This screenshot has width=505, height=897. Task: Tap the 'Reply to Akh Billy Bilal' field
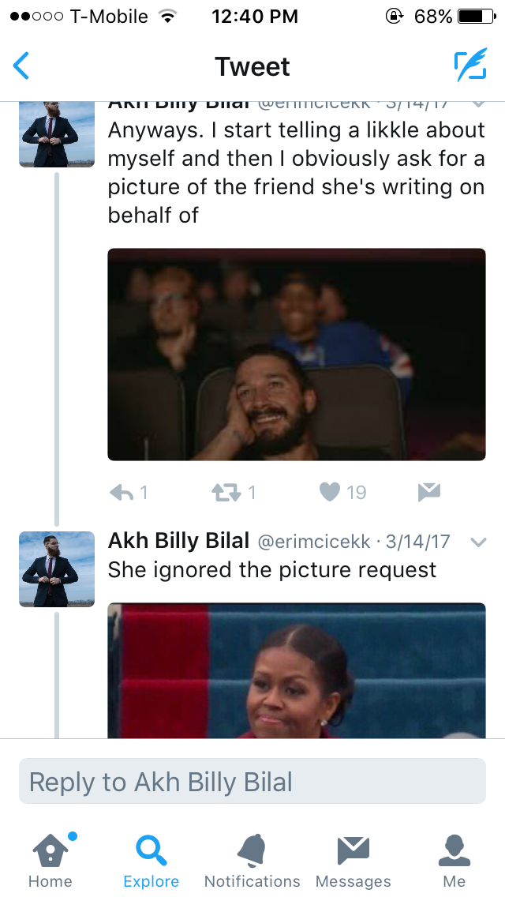tap(252, 782)
